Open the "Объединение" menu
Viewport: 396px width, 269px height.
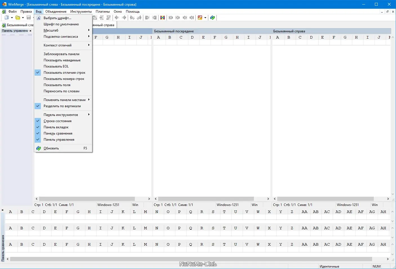[x=56, y=12]
